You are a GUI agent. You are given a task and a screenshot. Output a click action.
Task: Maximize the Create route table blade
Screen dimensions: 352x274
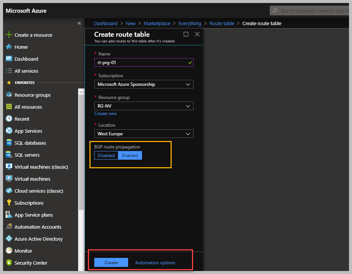coord(186,34)
